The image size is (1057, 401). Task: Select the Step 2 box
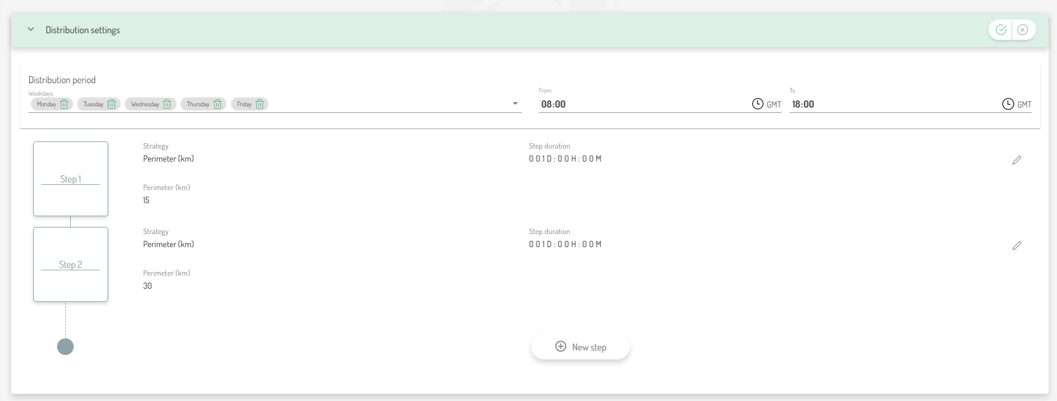pyautogui.click(x=71, y=264)
